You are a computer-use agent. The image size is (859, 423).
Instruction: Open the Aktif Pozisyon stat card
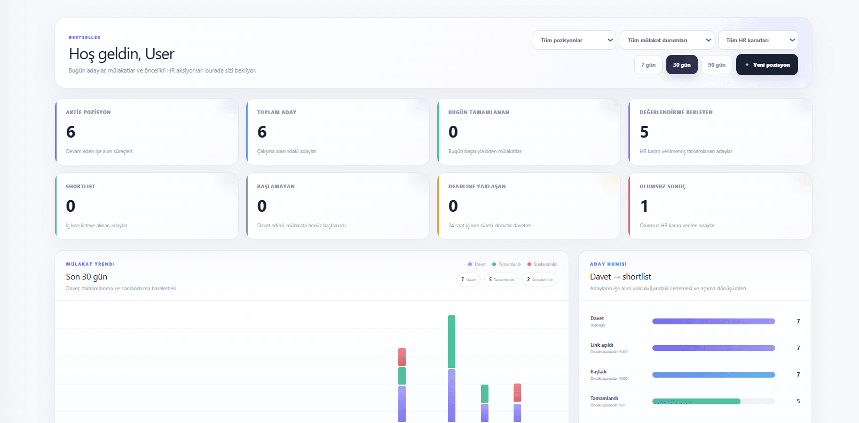pyautogui.click(x=147, y=132)
